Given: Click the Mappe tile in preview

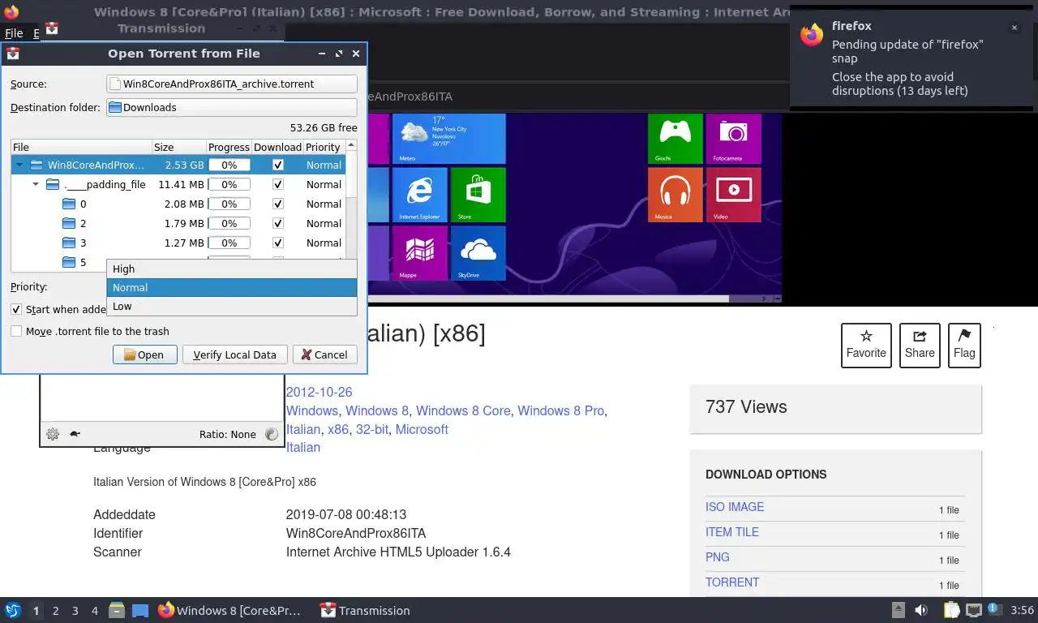Looking at the screenshot, I should tap(418, 253).
